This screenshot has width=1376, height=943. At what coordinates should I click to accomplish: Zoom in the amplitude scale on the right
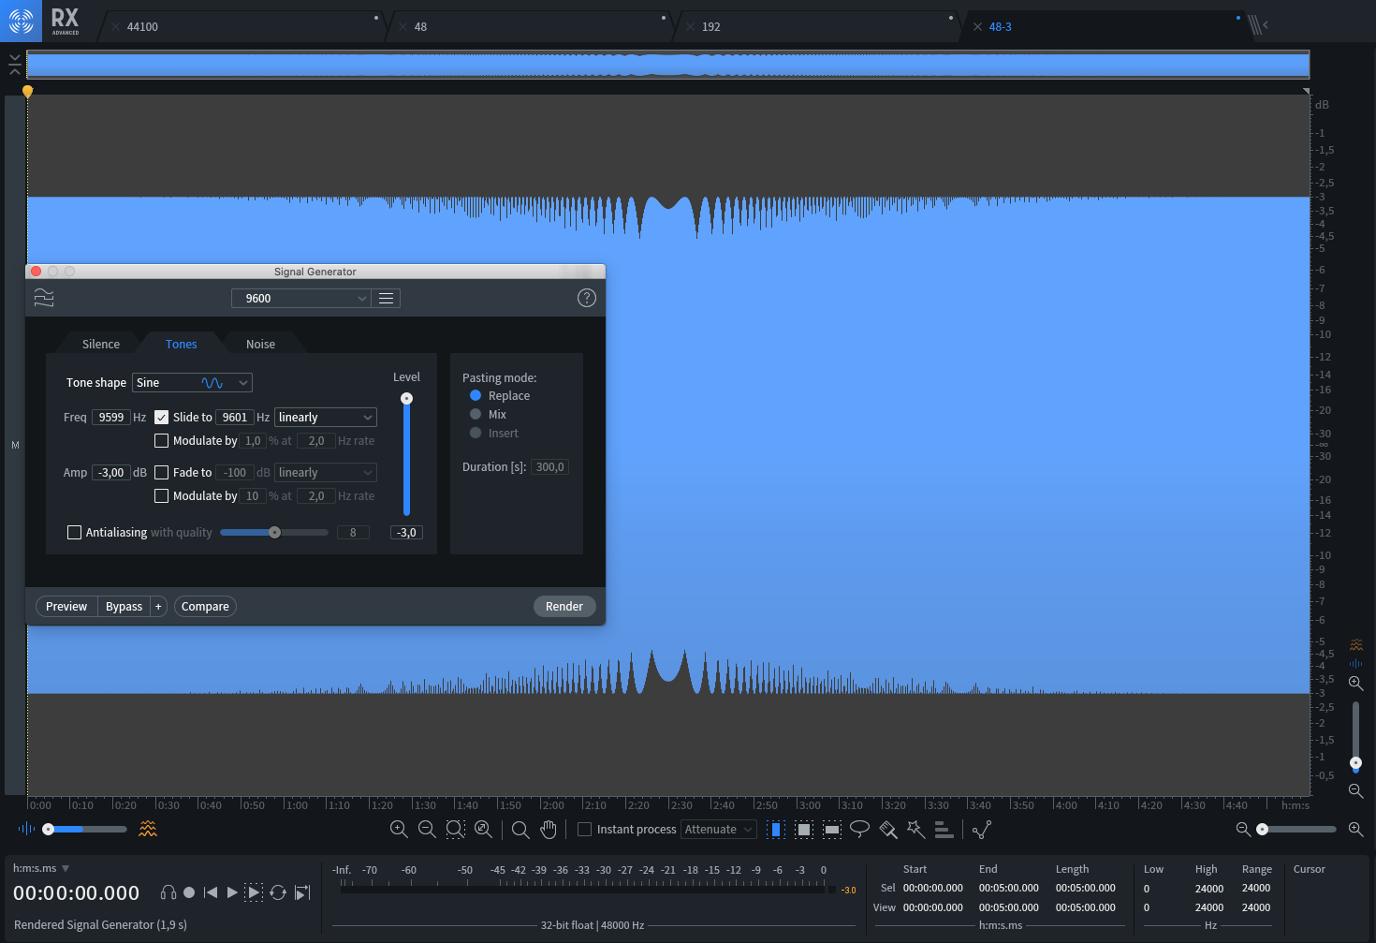(x=1355, y=683)
